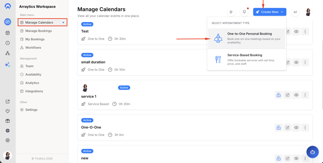This screenshot has width=323, height=163.
Task: Expand the Create New dropdown button
Action: [x=269, y=12]
